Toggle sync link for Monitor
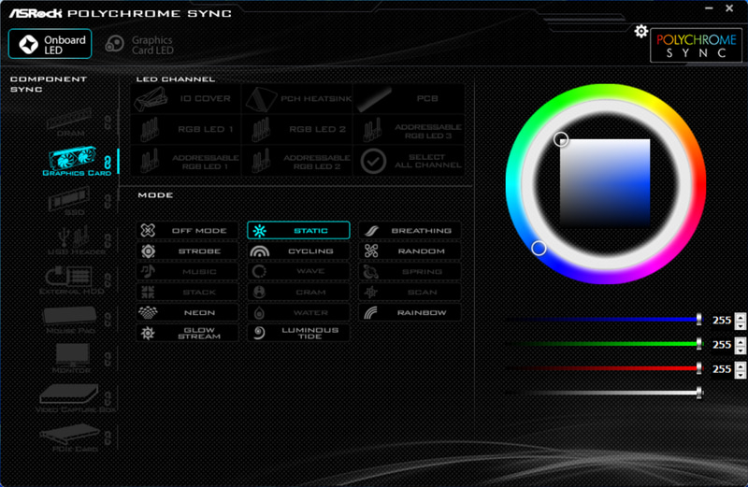The width and height of the screenshot is (748, 487). click(x=108, y=359)
